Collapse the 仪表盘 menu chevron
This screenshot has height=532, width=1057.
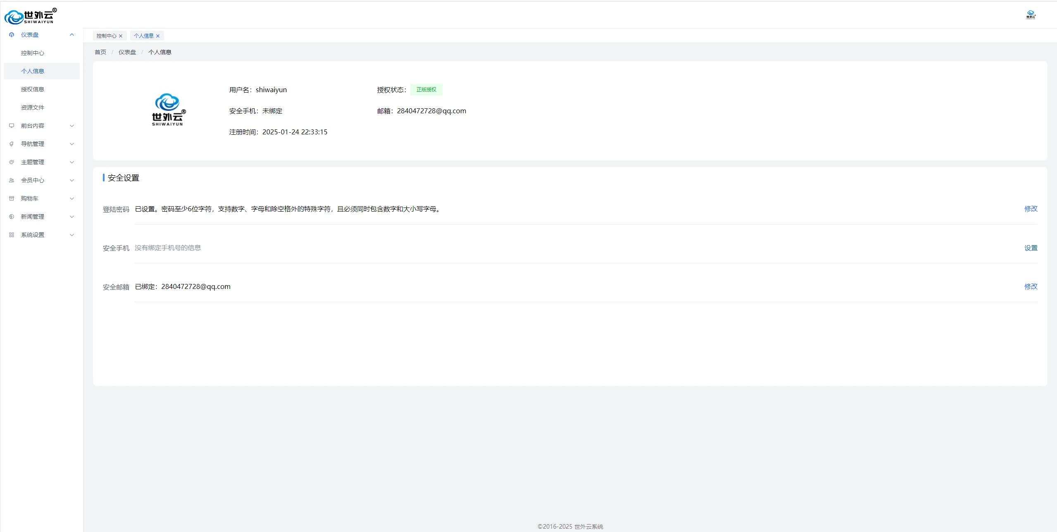click(72, 35)
